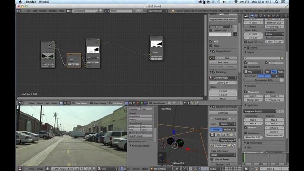
Task: Select the Color and Alpha backdrop channel icon
Action: (x=127, y=103)
